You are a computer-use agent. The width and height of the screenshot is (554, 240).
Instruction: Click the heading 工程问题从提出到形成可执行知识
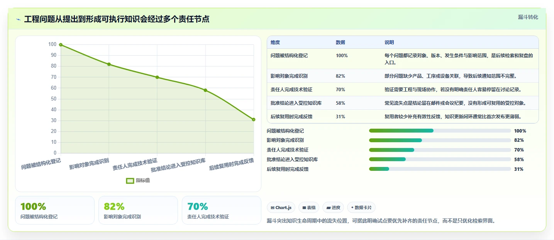(x=117, y=19)
